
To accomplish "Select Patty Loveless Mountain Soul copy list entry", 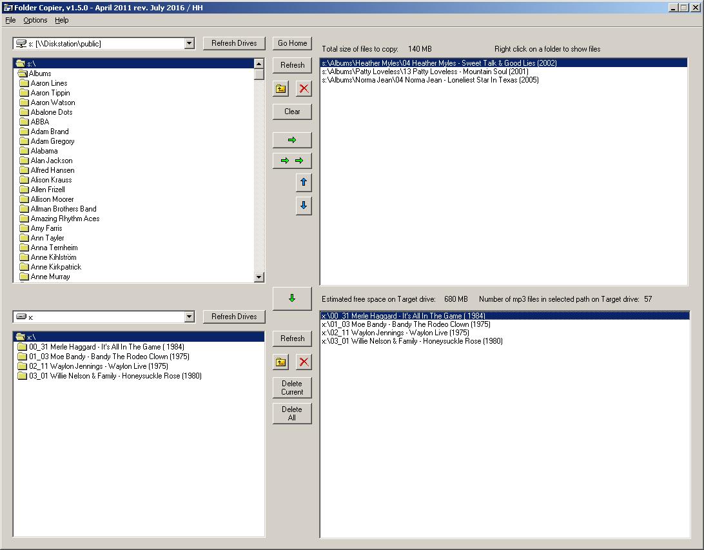I will 504,72.
